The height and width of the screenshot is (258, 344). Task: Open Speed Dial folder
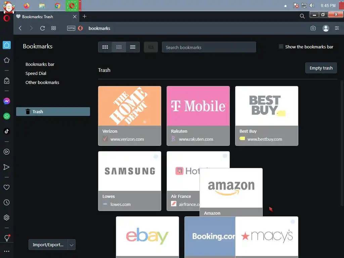[36, 73]
